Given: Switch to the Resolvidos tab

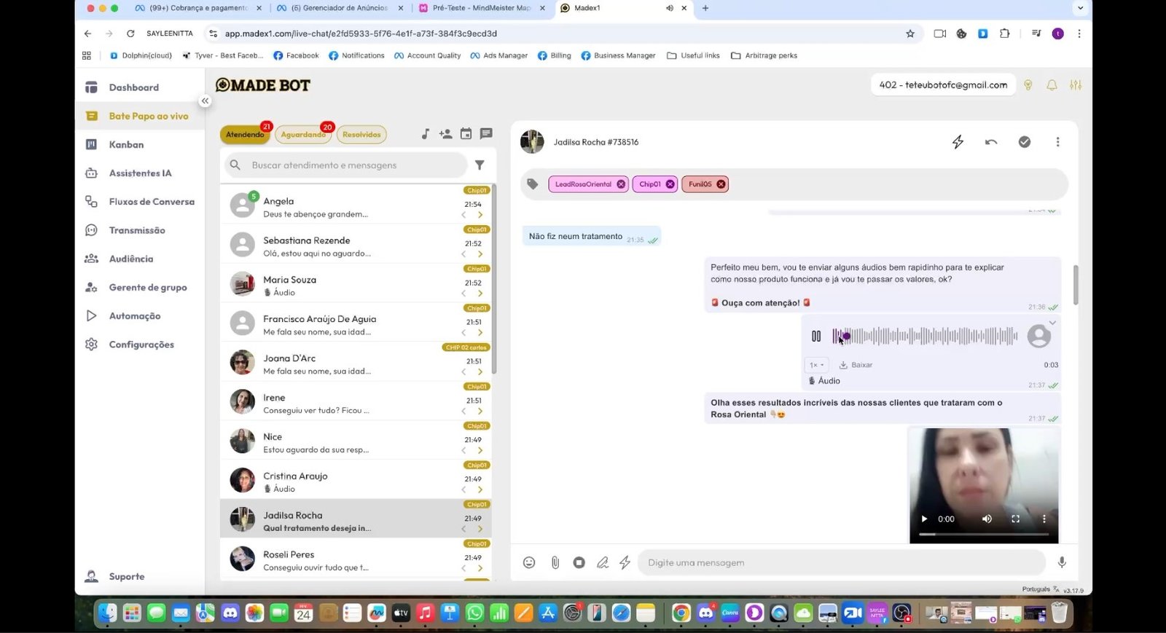Looking at the screenshot, I should (x=361, y=135).
